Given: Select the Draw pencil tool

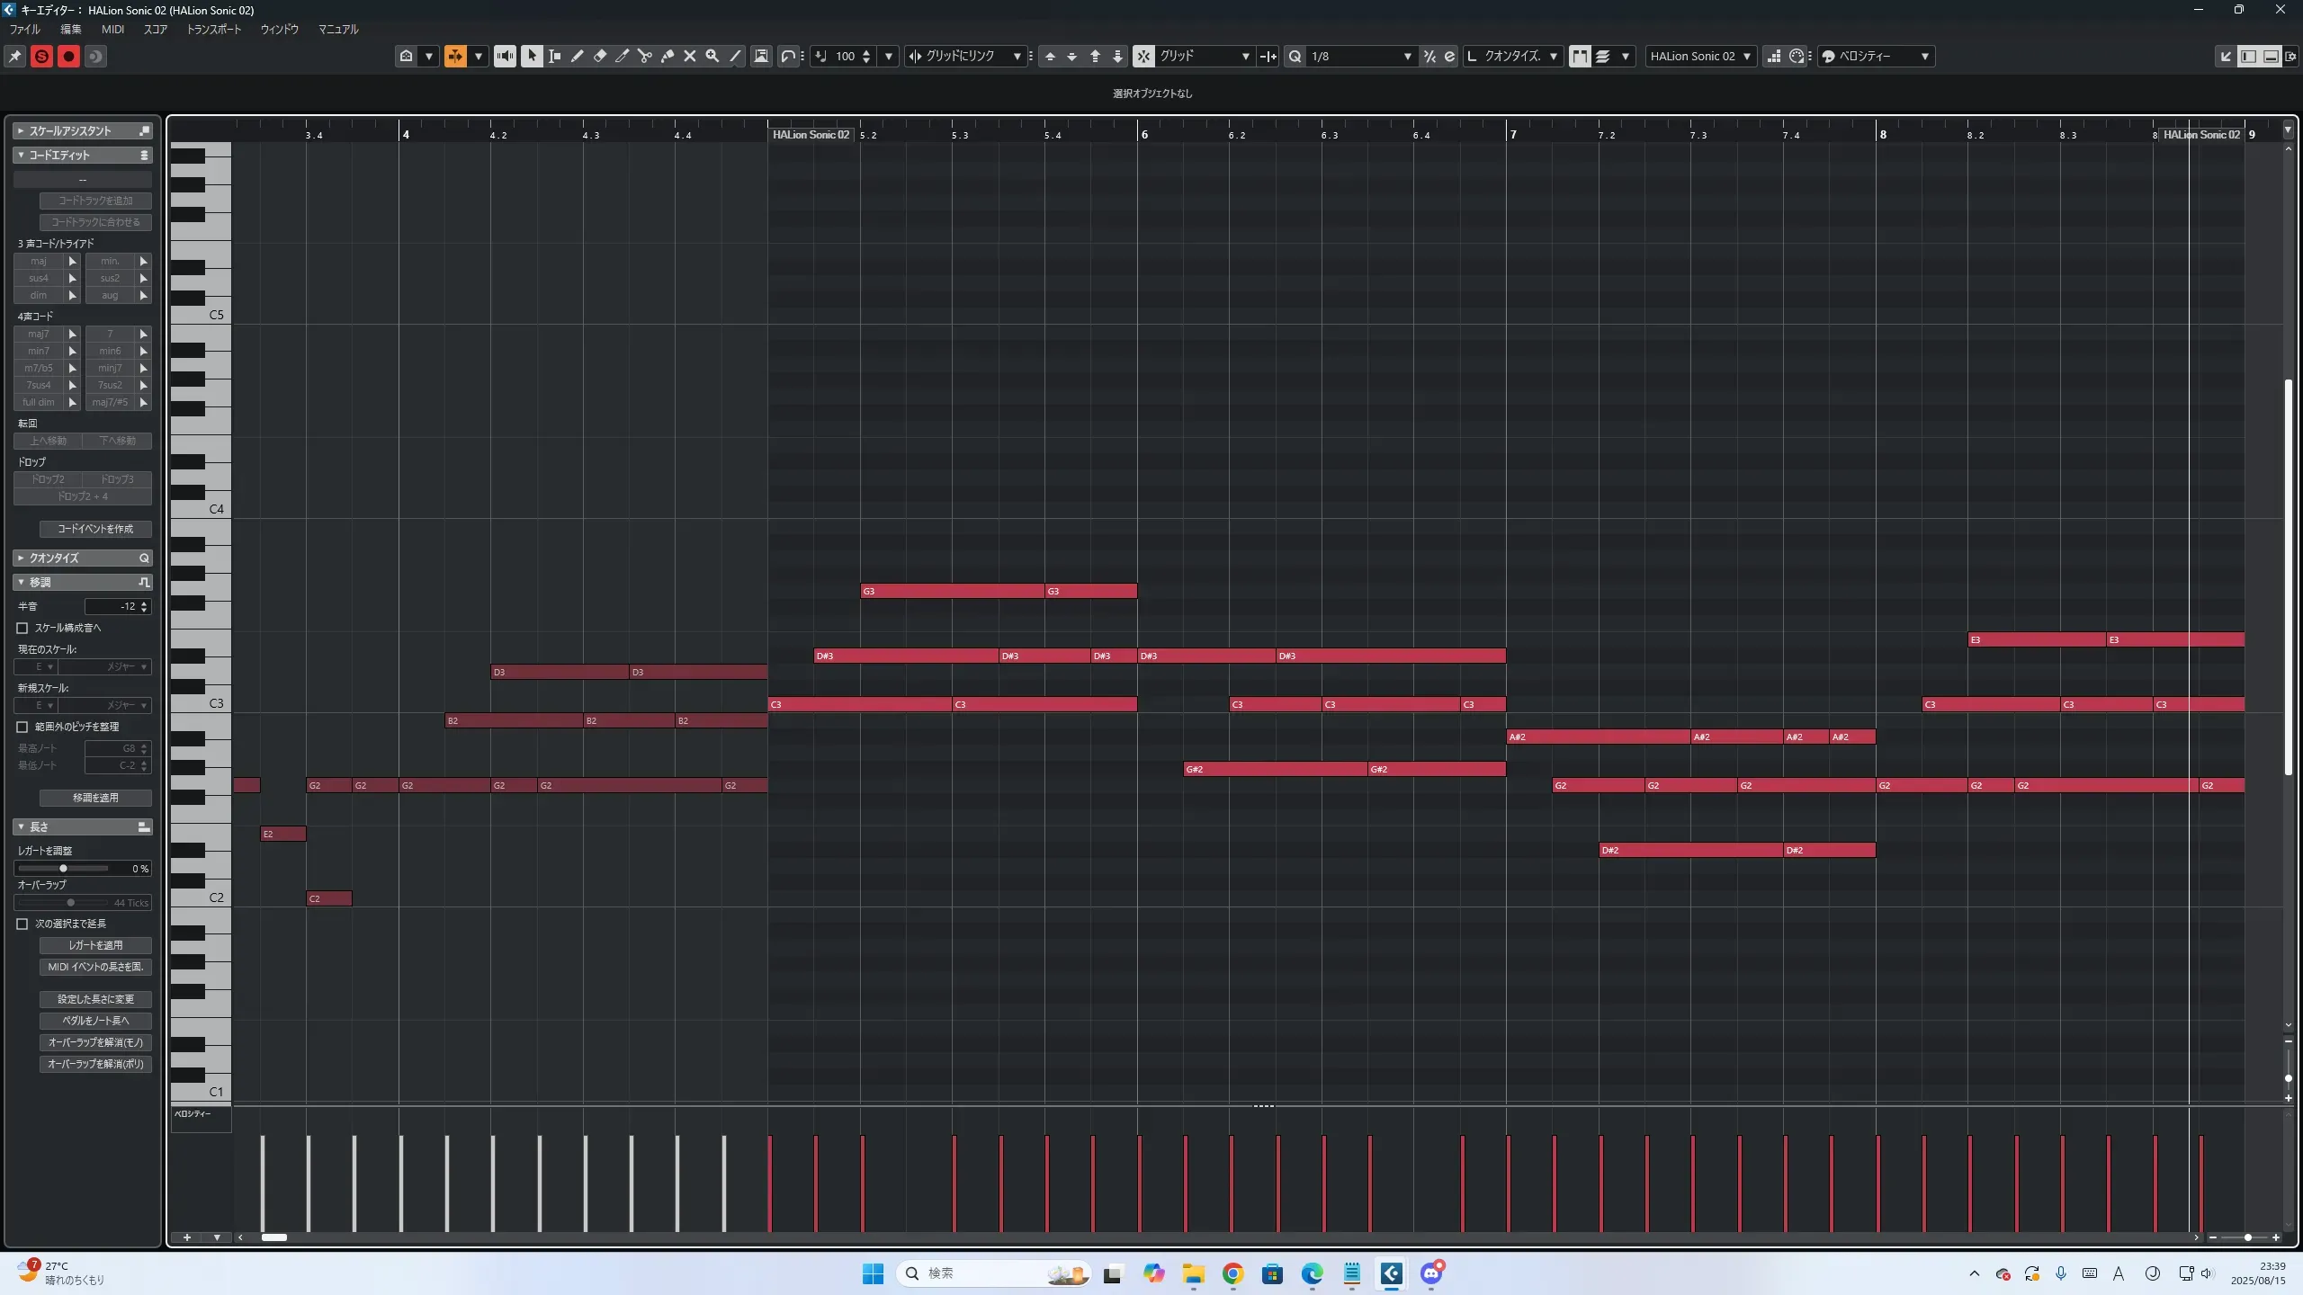Looking at the screenshot, I should pyautogui.click(x=577, y=56).
